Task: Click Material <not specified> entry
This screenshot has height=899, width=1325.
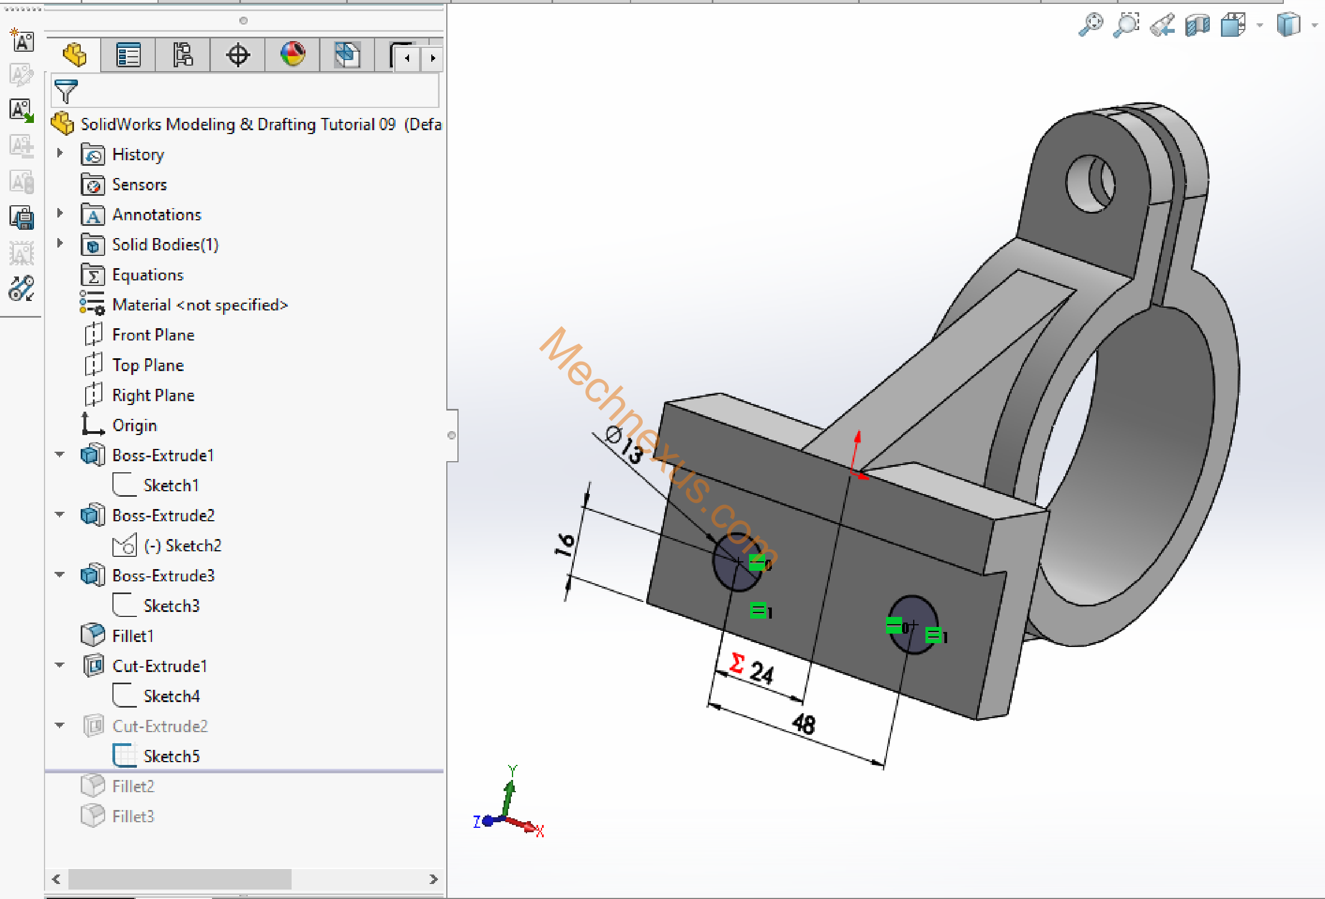Action: click(200, 305)
